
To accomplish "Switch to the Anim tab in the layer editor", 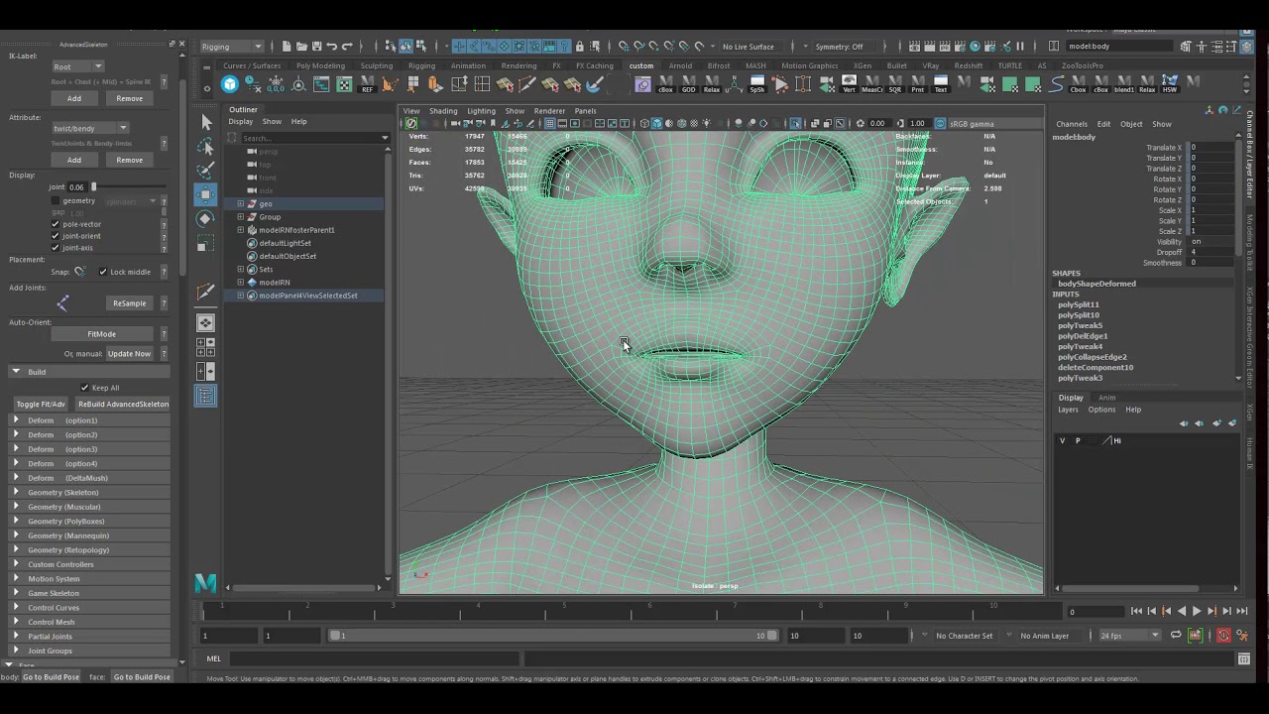I will (1106, 398).
